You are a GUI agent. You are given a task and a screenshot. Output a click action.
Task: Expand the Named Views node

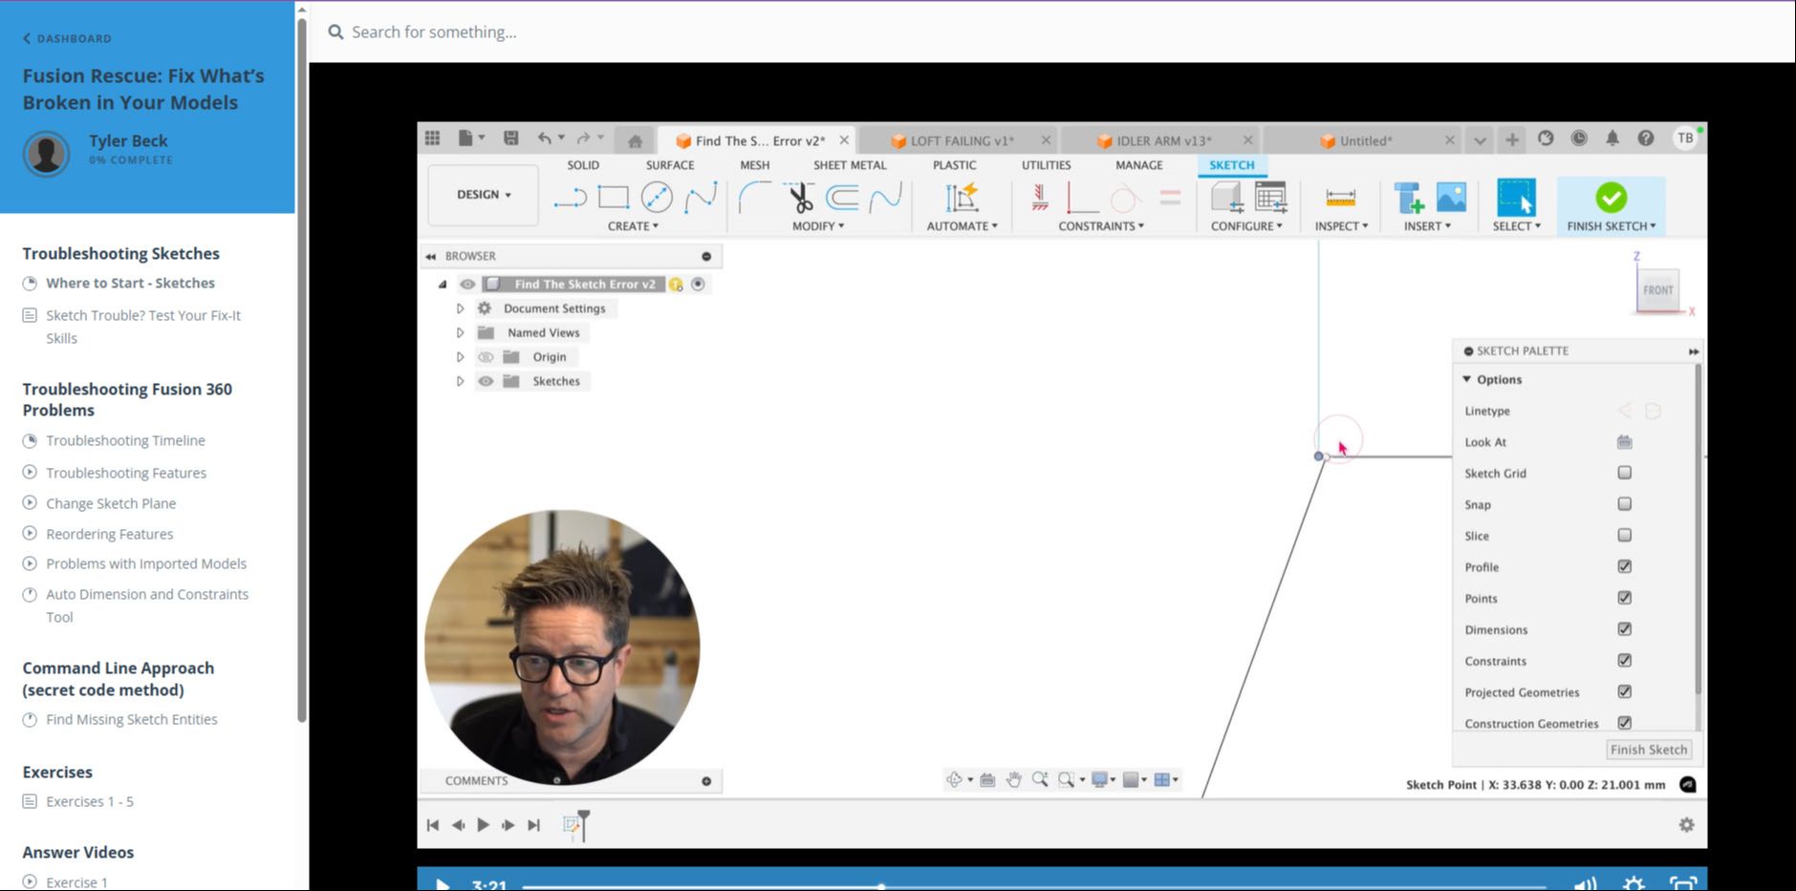point(460,332)
